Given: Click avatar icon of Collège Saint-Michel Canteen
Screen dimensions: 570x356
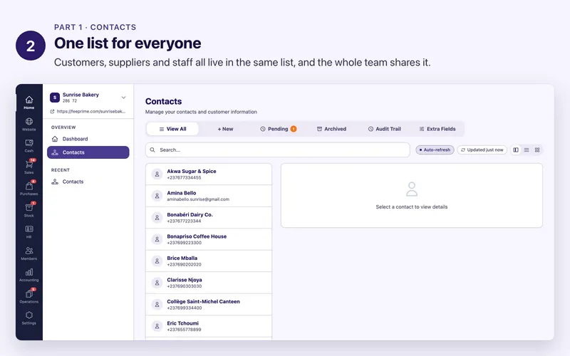Looking at the screenshot, I should click(157, 305).
